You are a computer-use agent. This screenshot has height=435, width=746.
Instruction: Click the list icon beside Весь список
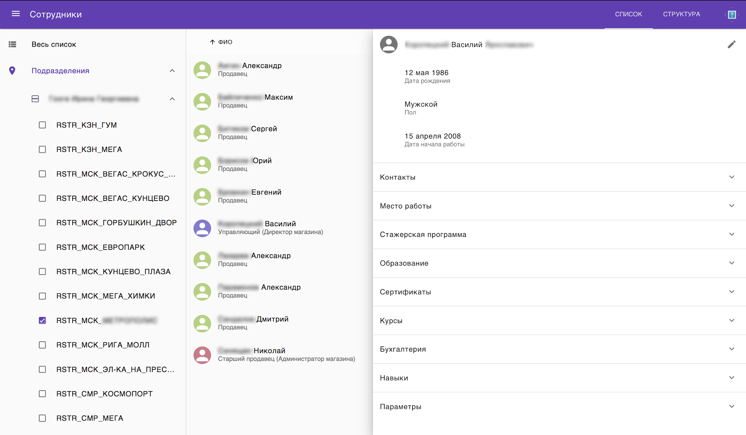coord(13,44)
